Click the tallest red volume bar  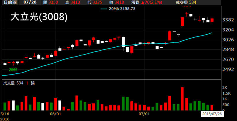pos(182,99)
